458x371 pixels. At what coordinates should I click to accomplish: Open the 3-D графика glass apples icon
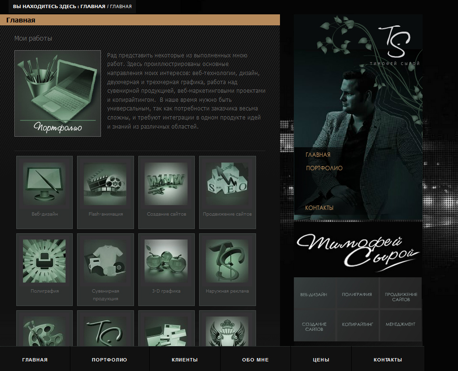[x=166, y=261]
